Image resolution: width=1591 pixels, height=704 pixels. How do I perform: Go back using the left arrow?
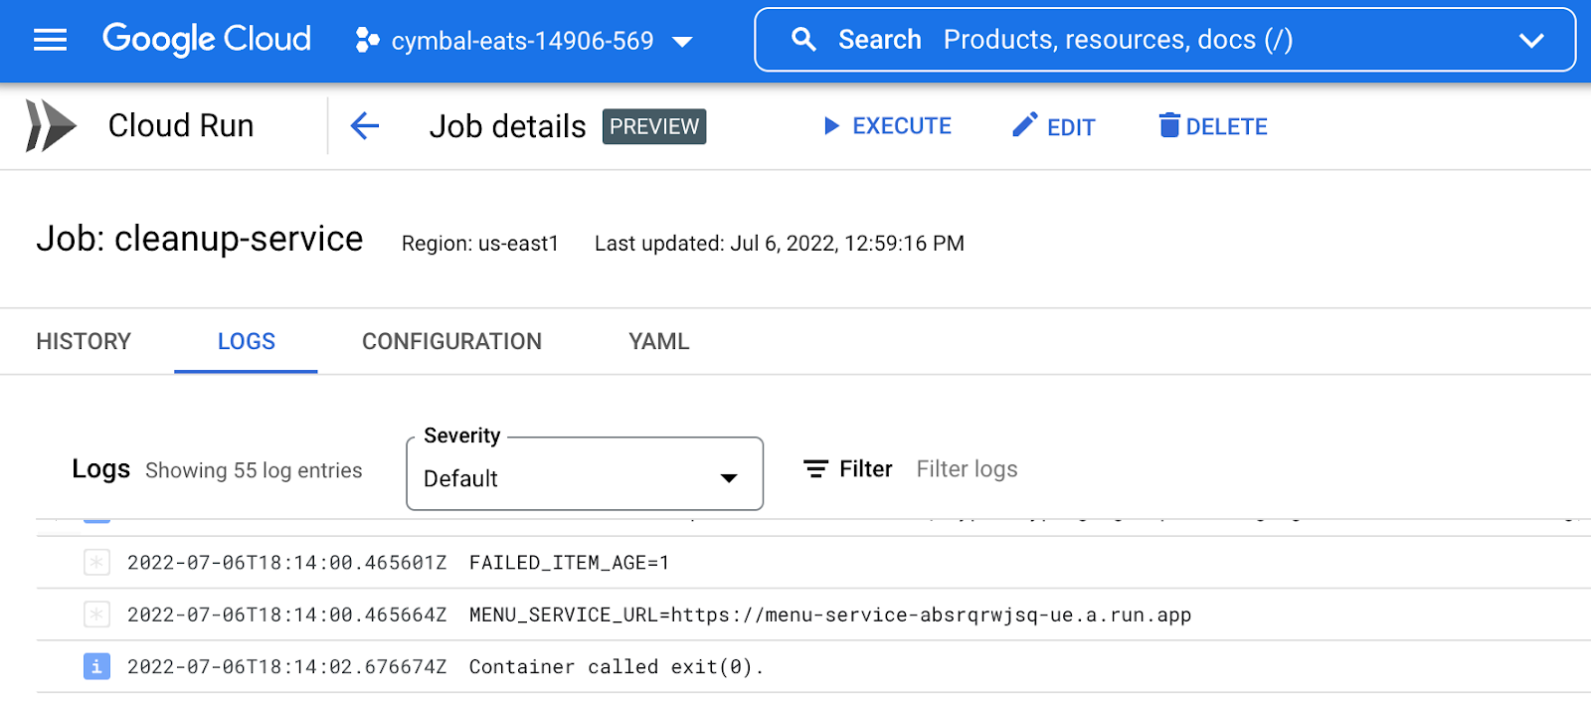(x=365, y=126)
